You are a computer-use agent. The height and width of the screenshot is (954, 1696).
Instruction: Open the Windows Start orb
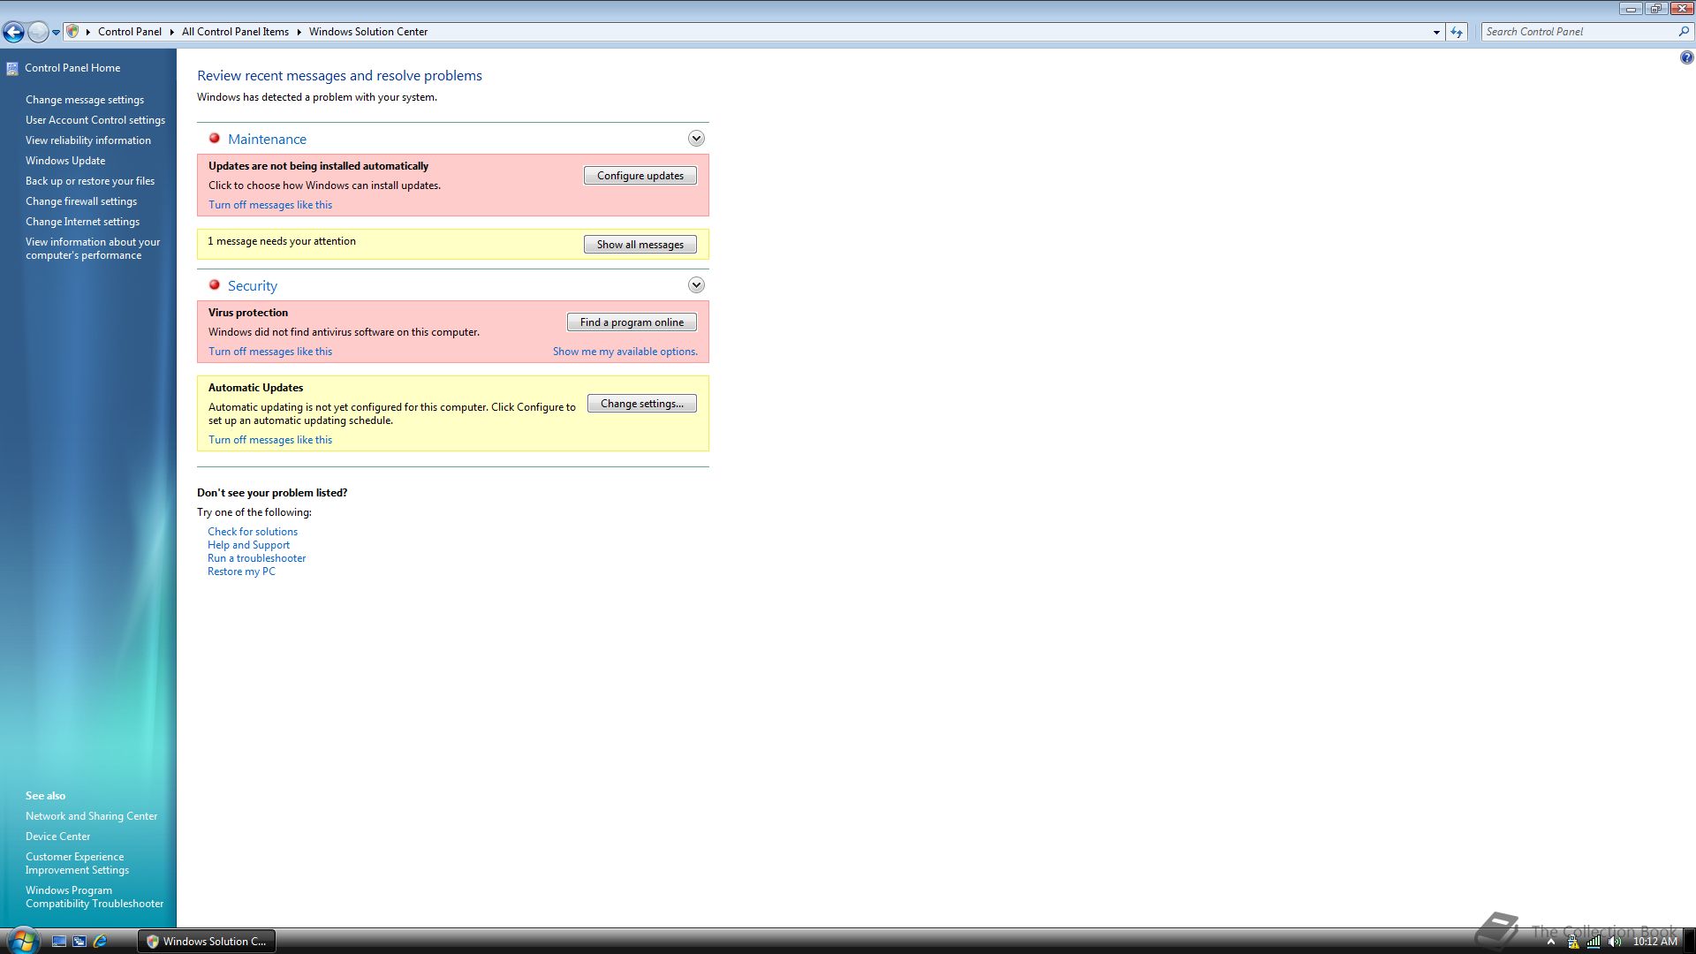[x=22, y=941]
